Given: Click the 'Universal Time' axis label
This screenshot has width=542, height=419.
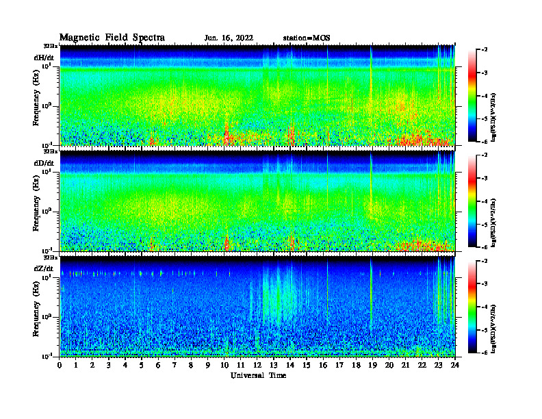Looking at the screenshot, I should (258, 375).
